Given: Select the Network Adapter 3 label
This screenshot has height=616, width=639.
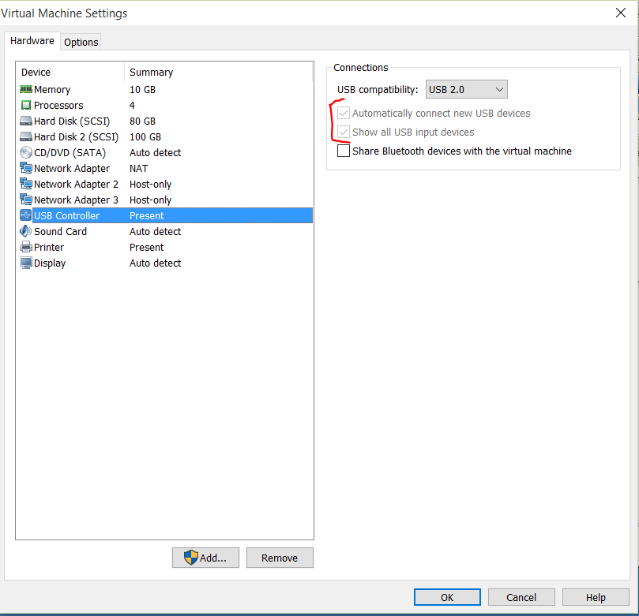Looking at the screenshot, I should (76, 200).
